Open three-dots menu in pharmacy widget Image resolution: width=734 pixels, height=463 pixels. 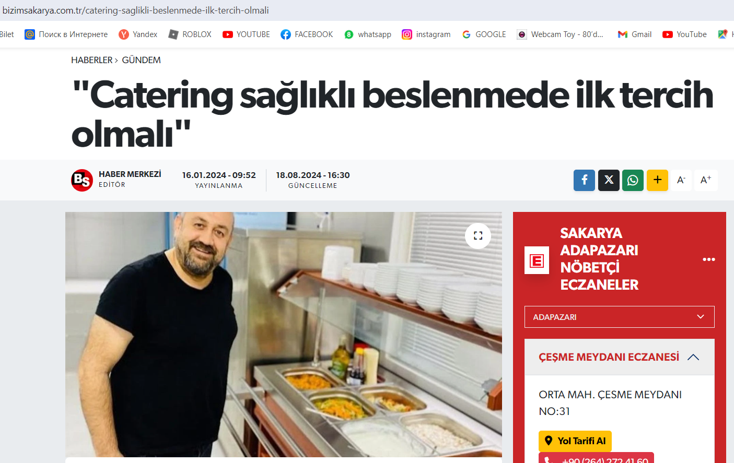point(708,259)
